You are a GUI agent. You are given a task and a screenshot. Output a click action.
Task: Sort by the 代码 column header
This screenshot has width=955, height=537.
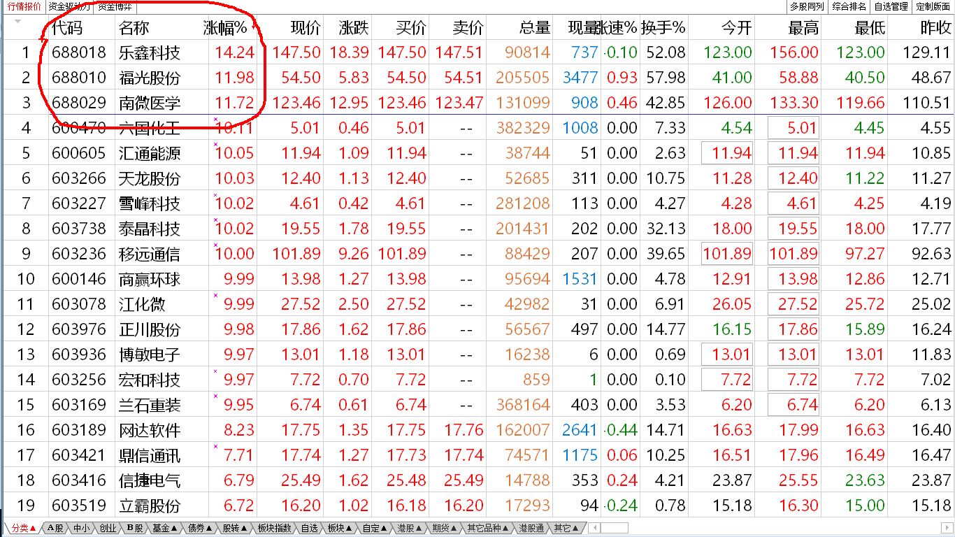[x=66, y=28]
